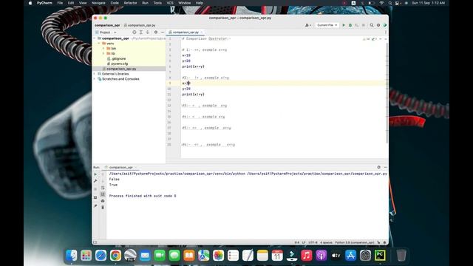Open the Tools menu
This screenshot has height=266, width=473.
click(157, 3)
